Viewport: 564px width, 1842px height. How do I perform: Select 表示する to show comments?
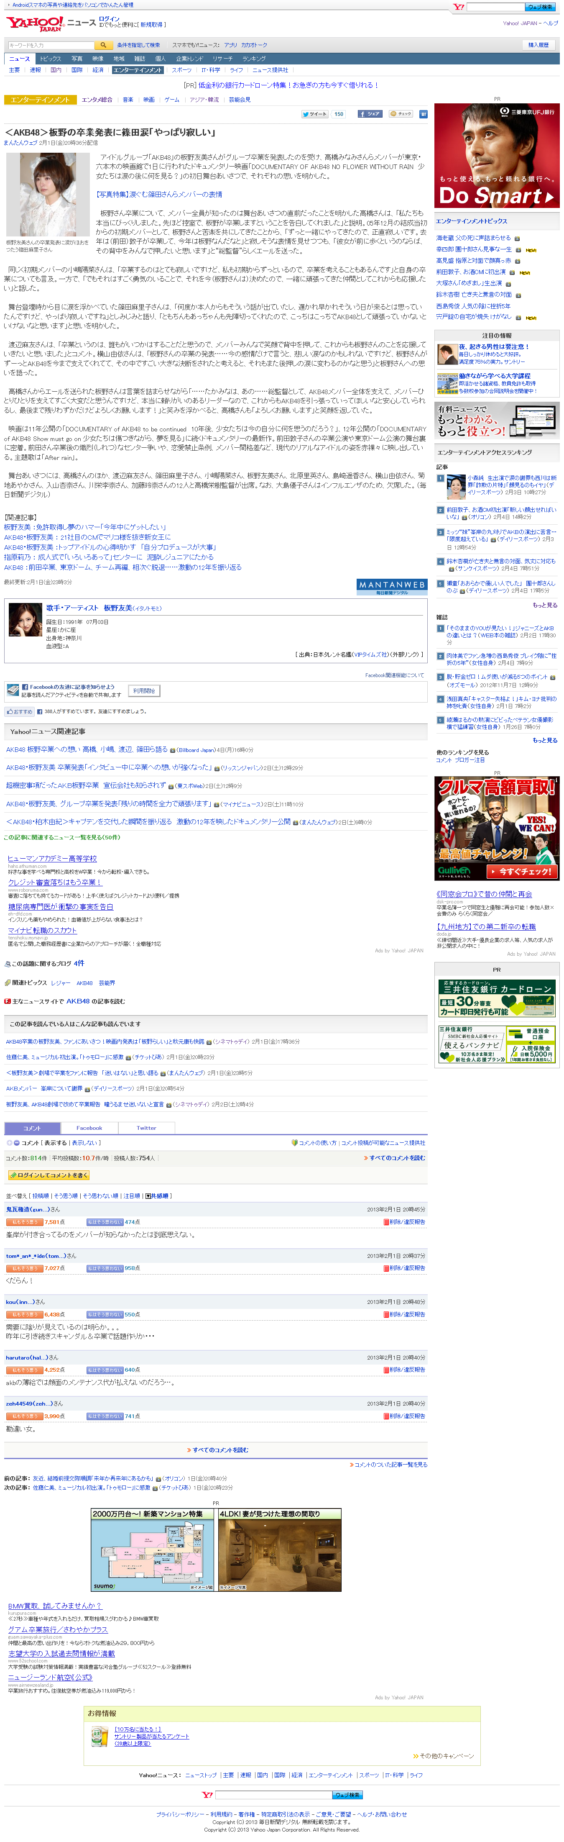coord(55,1143)
